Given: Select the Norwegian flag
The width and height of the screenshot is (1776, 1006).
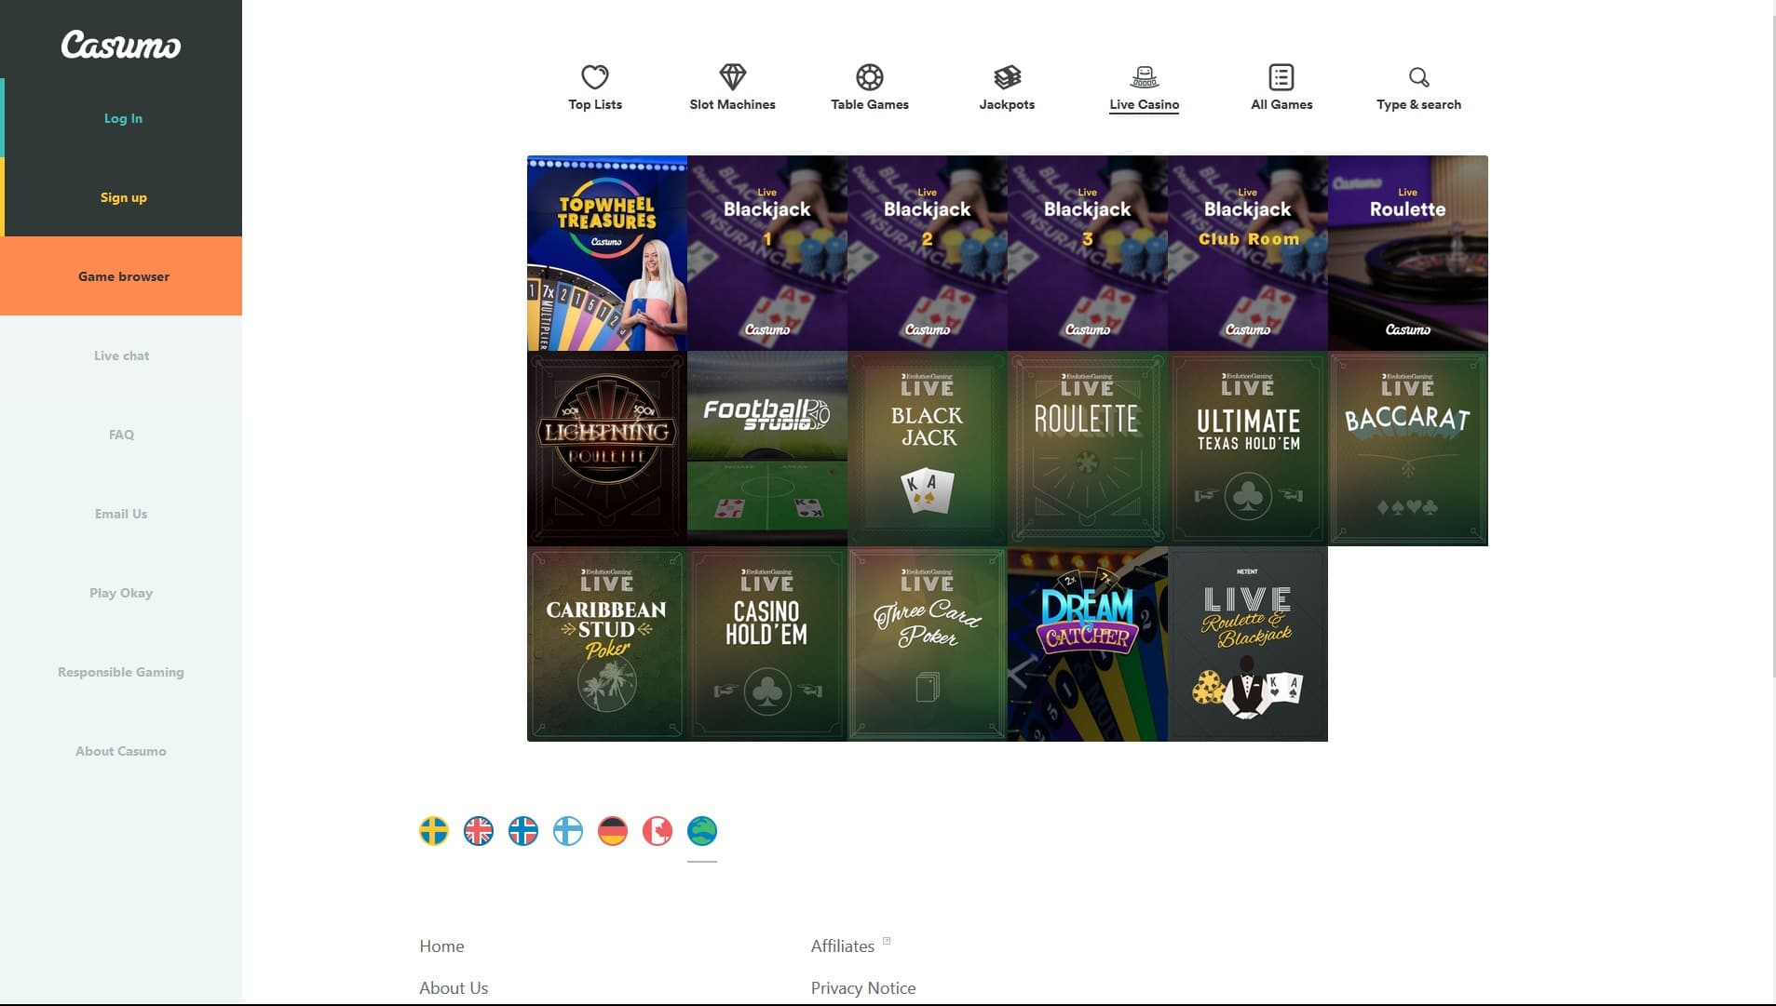Looking at the screenshot, I should click(523, 831).
